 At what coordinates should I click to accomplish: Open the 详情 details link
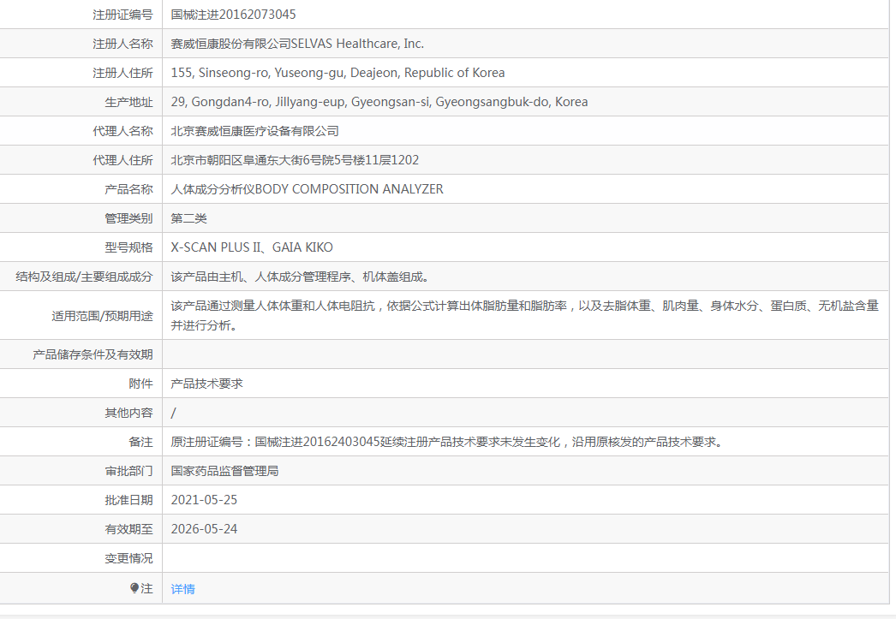182,589
